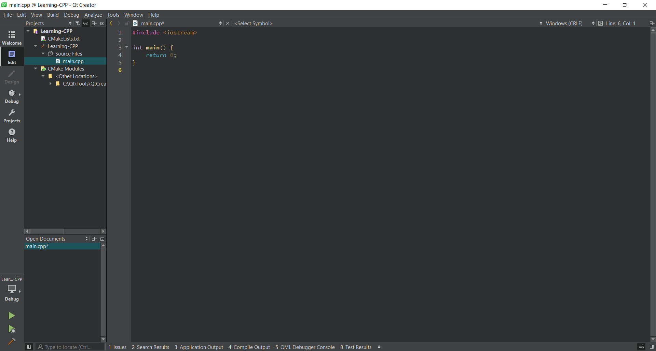
Task: Collapse the Source Files folder
Action: click(x=43, y=54)
